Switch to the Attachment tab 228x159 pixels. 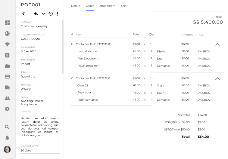pos(107,6)
